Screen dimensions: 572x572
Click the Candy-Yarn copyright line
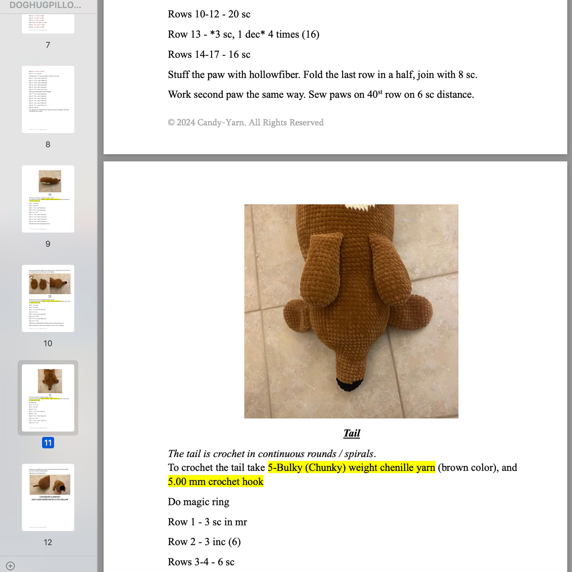point(245,122)
